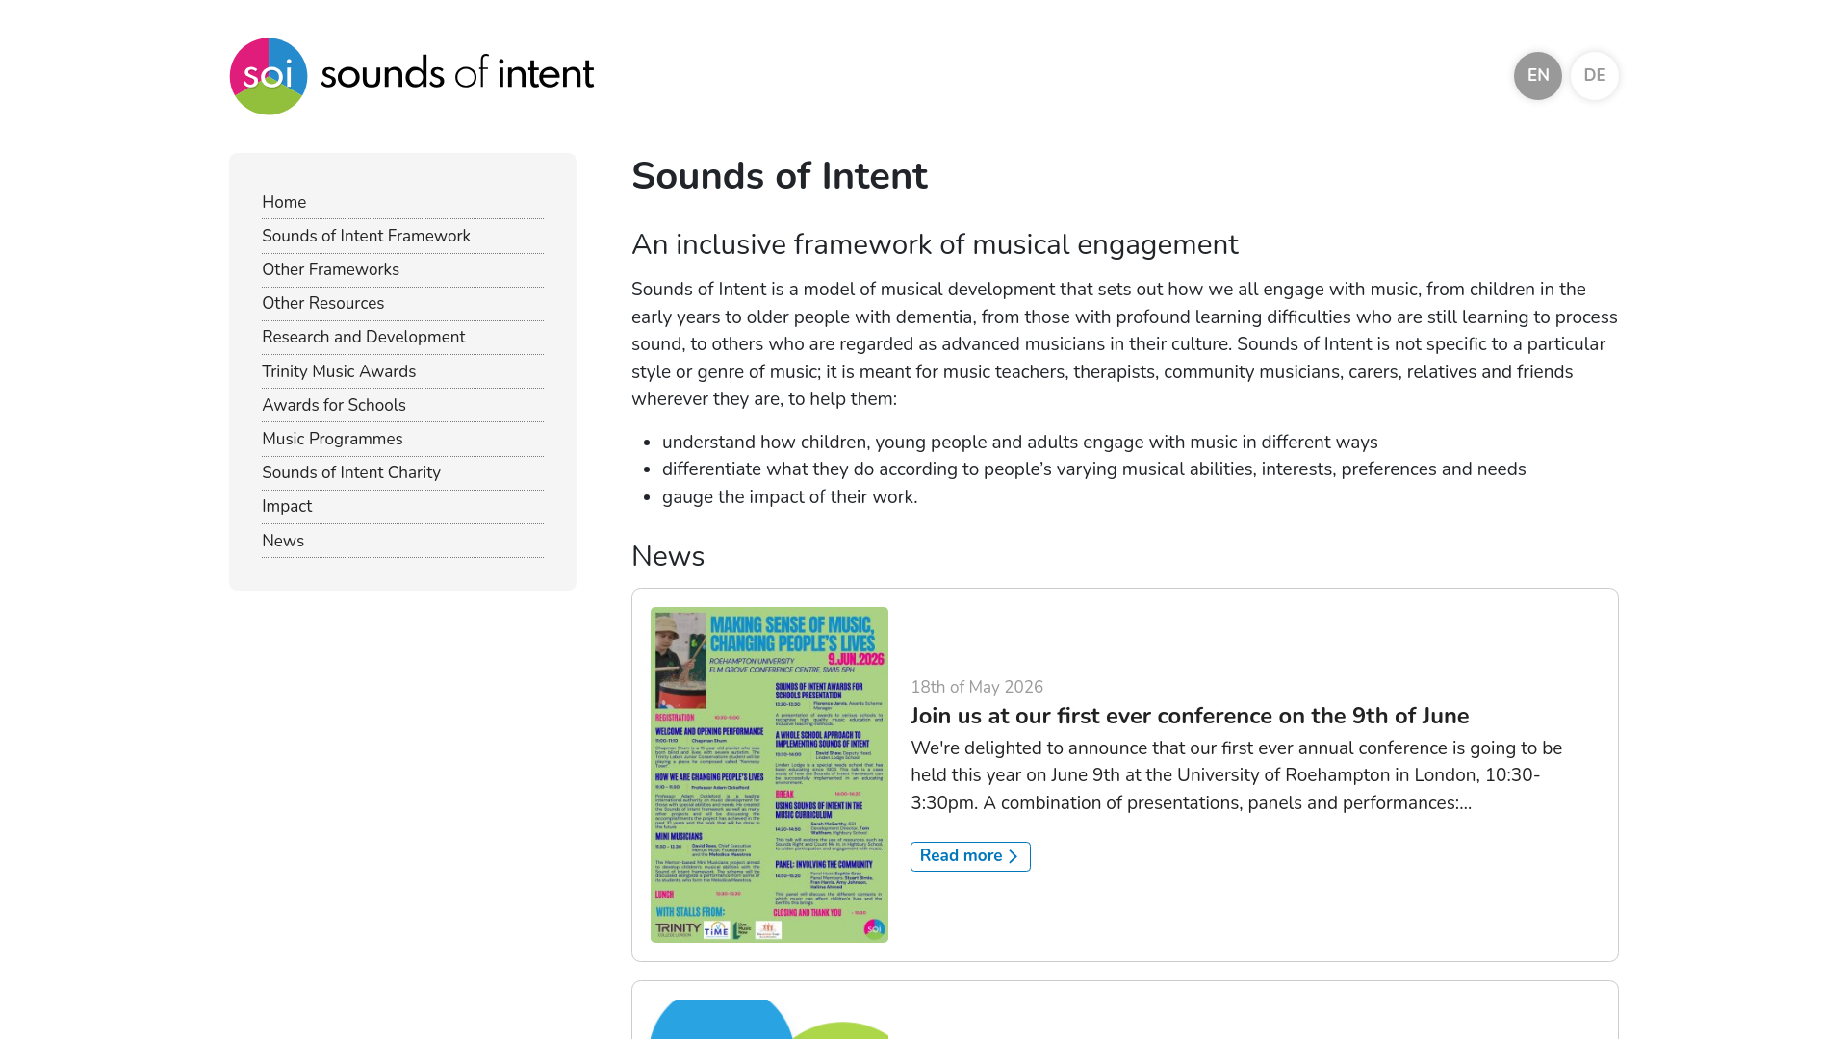1848x1039 pixels.
Task: Open the conference programme poster thumbnail
Action: (x=769, y=774)
